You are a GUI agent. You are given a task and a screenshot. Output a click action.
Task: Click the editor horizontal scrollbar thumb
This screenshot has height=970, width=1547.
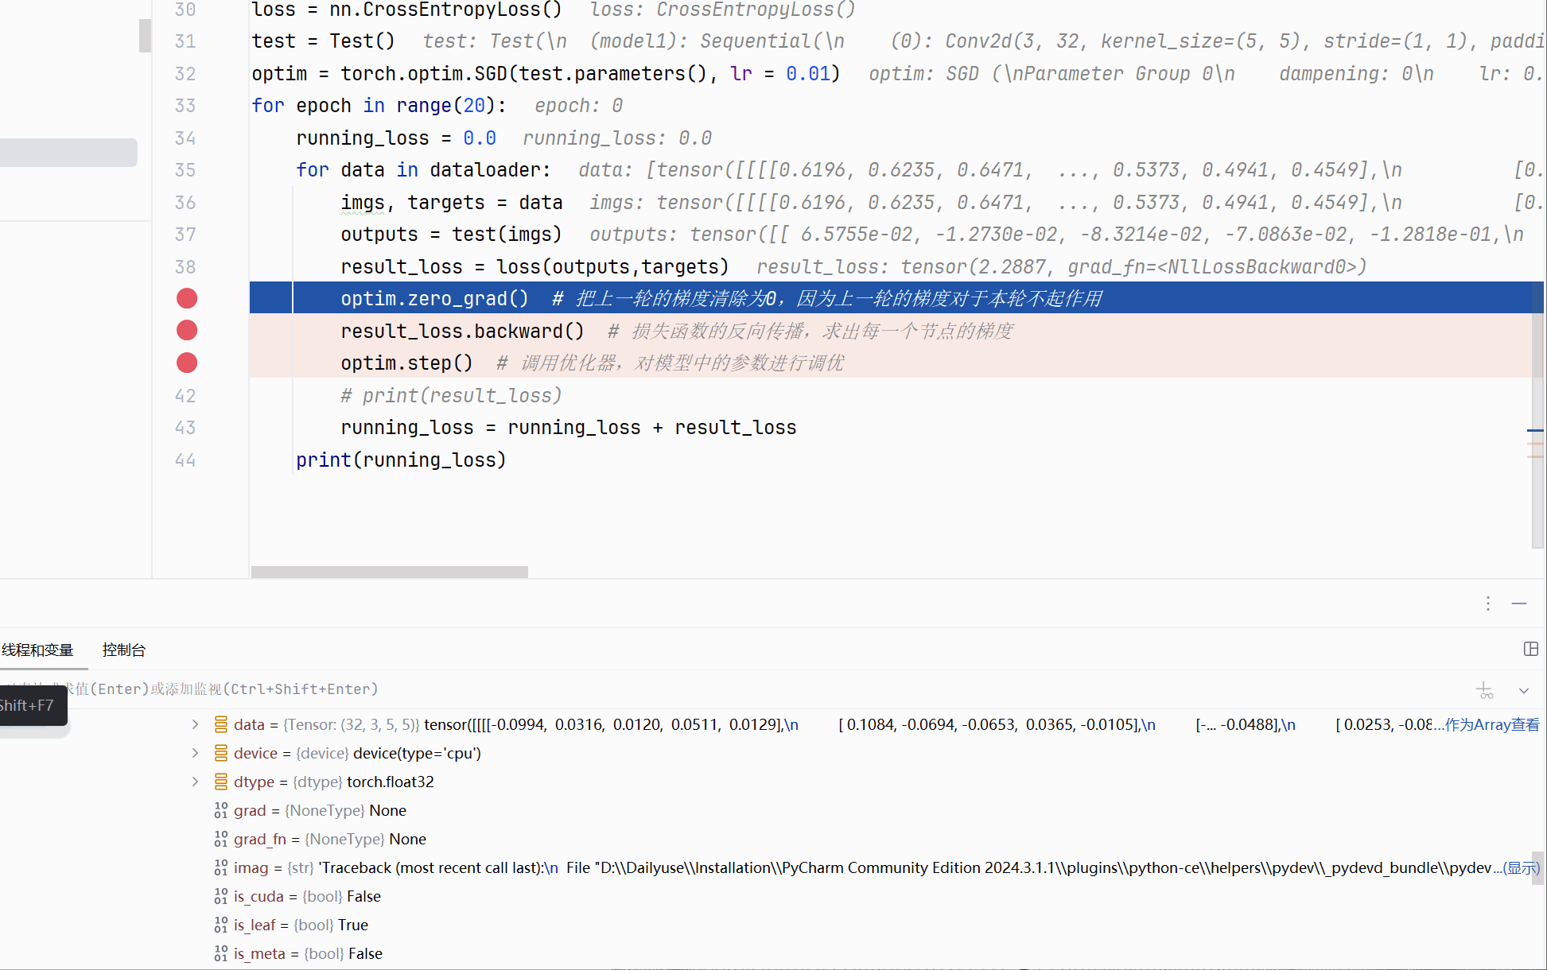[389, 572]
